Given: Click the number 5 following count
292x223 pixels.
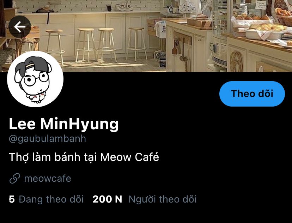Looking at the screenshot, I should coord(12,199).
